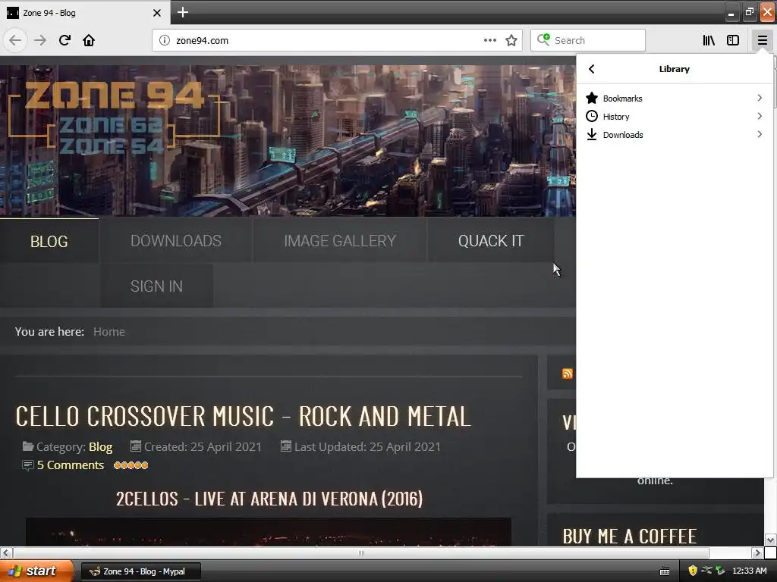Click the search engine magnifier icon

point(543,39)
